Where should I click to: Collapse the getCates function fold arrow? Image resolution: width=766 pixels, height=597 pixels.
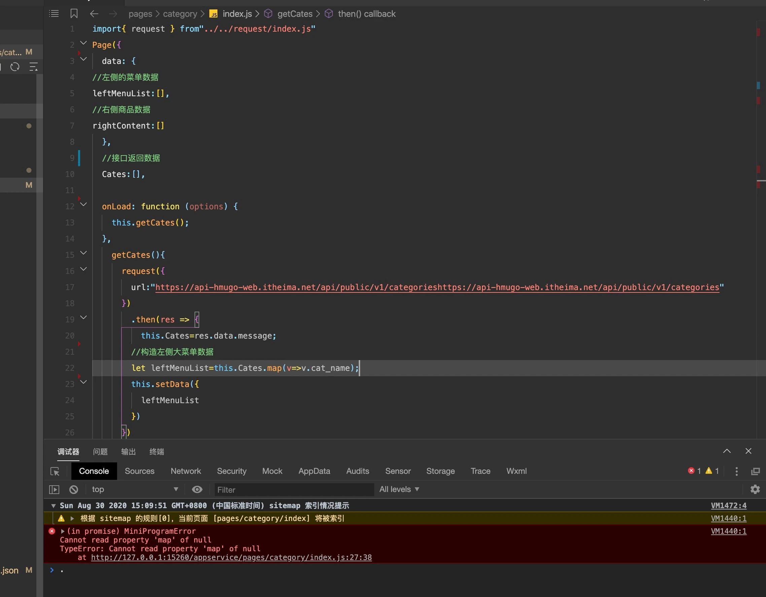[x=83, y=253]
